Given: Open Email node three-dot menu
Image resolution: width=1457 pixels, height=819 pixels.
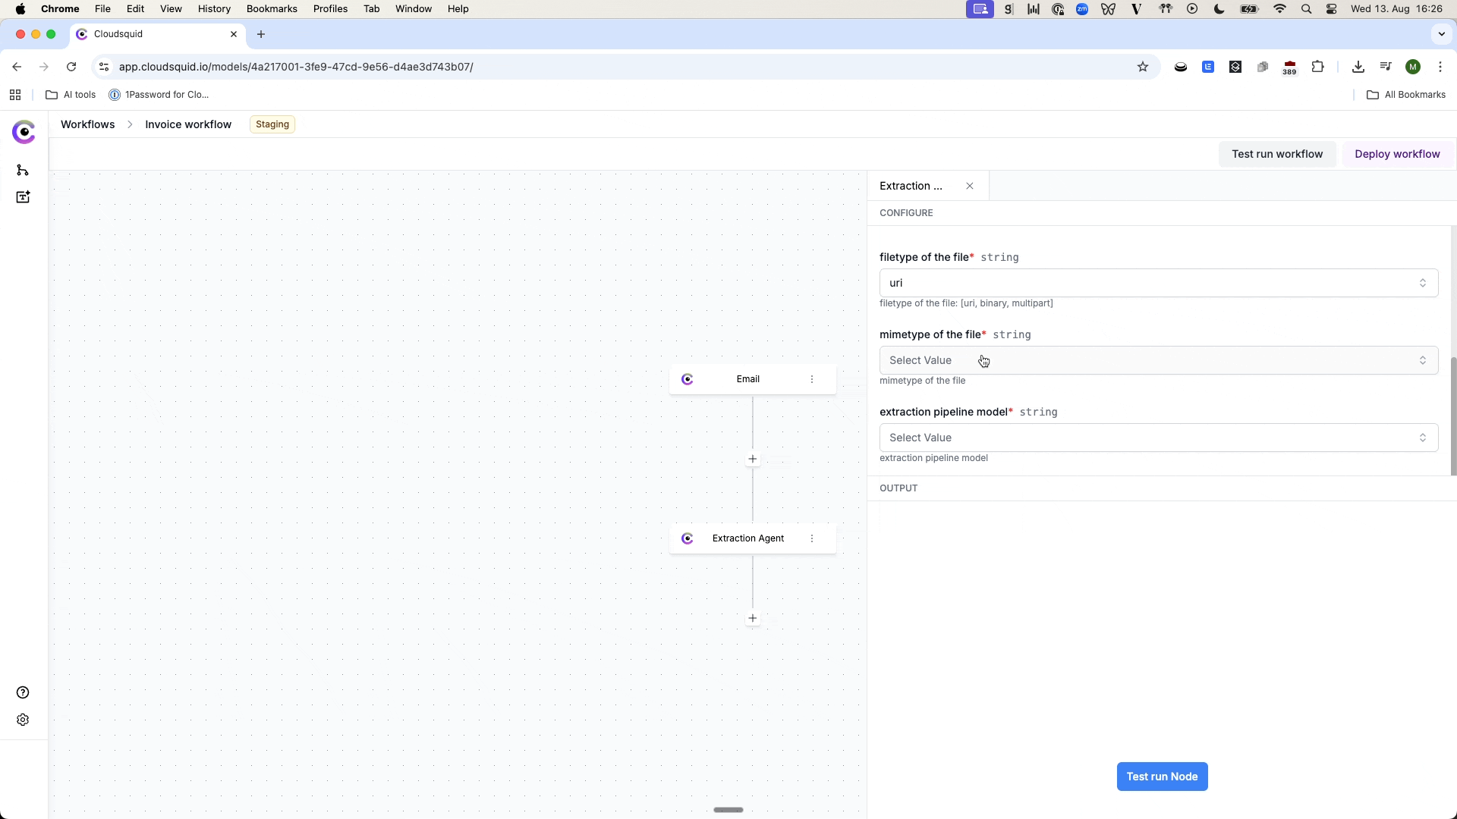Looking at the screenshot, I should pos(812,379).
